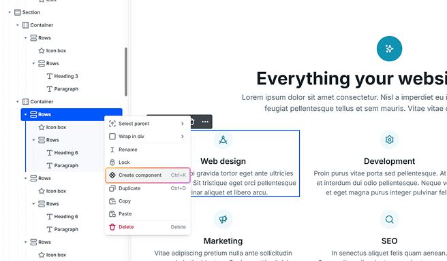Collapse the Rows arrow beside Heading 3's parent

[x=33, y=63]
